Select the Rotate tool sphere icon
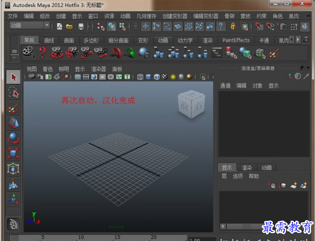This screenshot has height=241, width=316. (14, 138)
